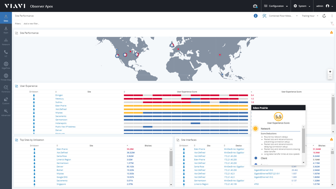336x189 pixels.
Task: Open the Eningen site link
Action: click(59, 95)
